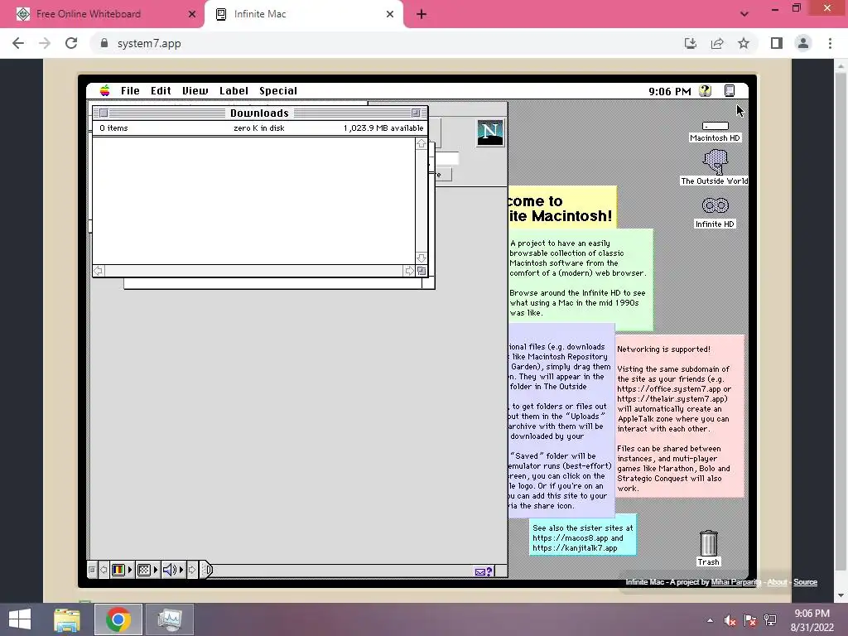
Task: Click the Control Strip close box
Action: (92, 570)
